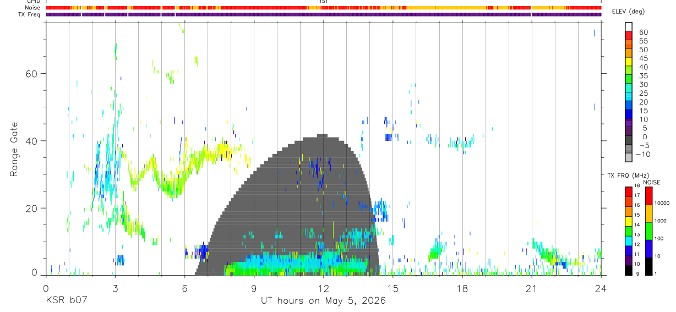
Task: Click the x-axis tick label '15'
Action: [x=392, y=289]
